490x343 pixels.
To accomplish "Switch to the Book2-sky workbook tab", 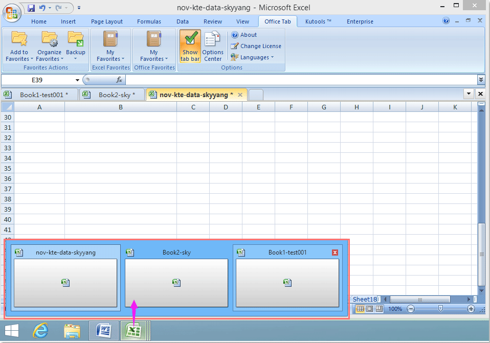I will pyautogui.click(x=113, y=95).
